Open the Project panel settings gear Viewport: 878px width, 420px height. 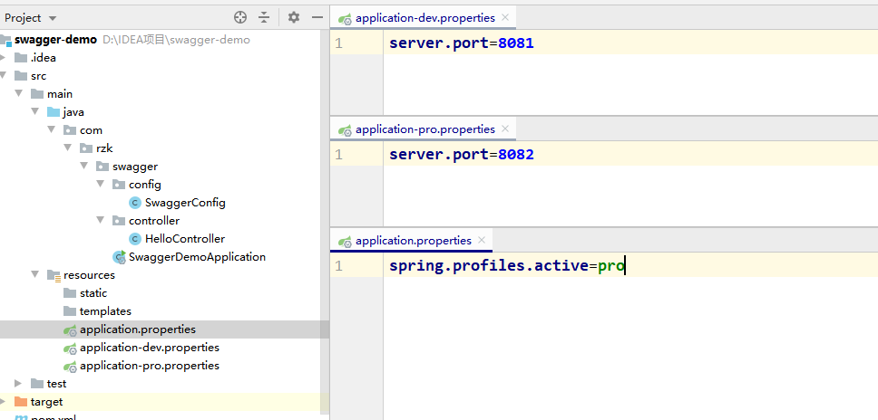click(293, 17)
